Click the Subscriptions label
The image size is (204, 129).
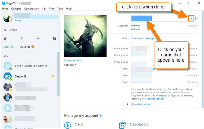coord(139,124)
